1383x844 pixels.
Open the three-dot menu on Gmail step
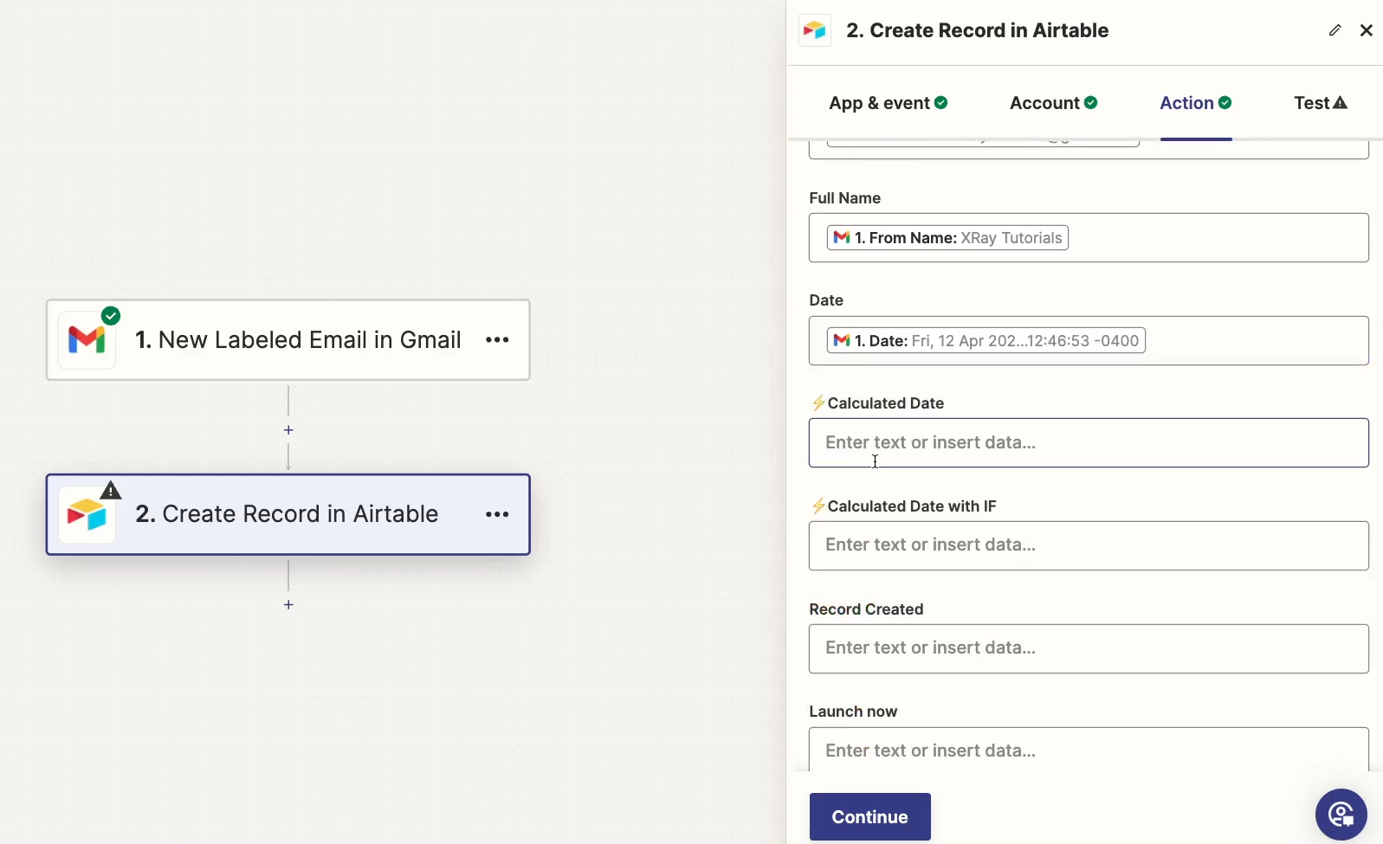click(497, 340)
